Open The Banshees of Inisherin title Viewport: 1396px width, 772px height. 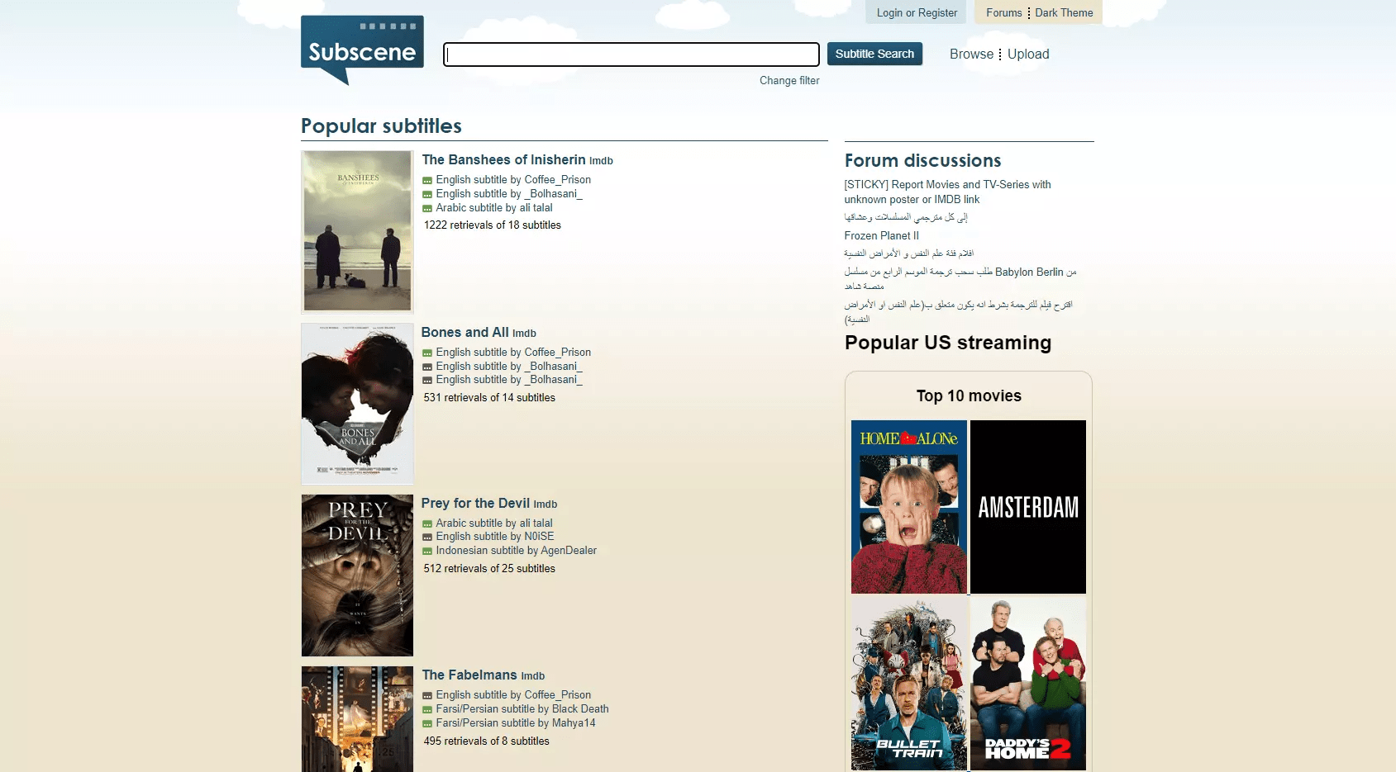(503, 159)
